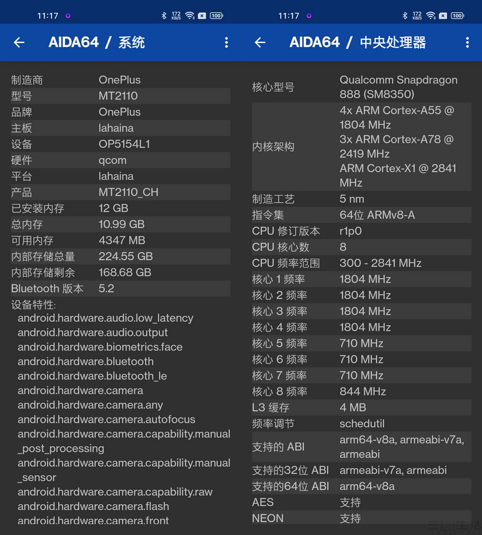Select the 核心 4 频率 row
482x535 pixels.
(x=361, y=327)
